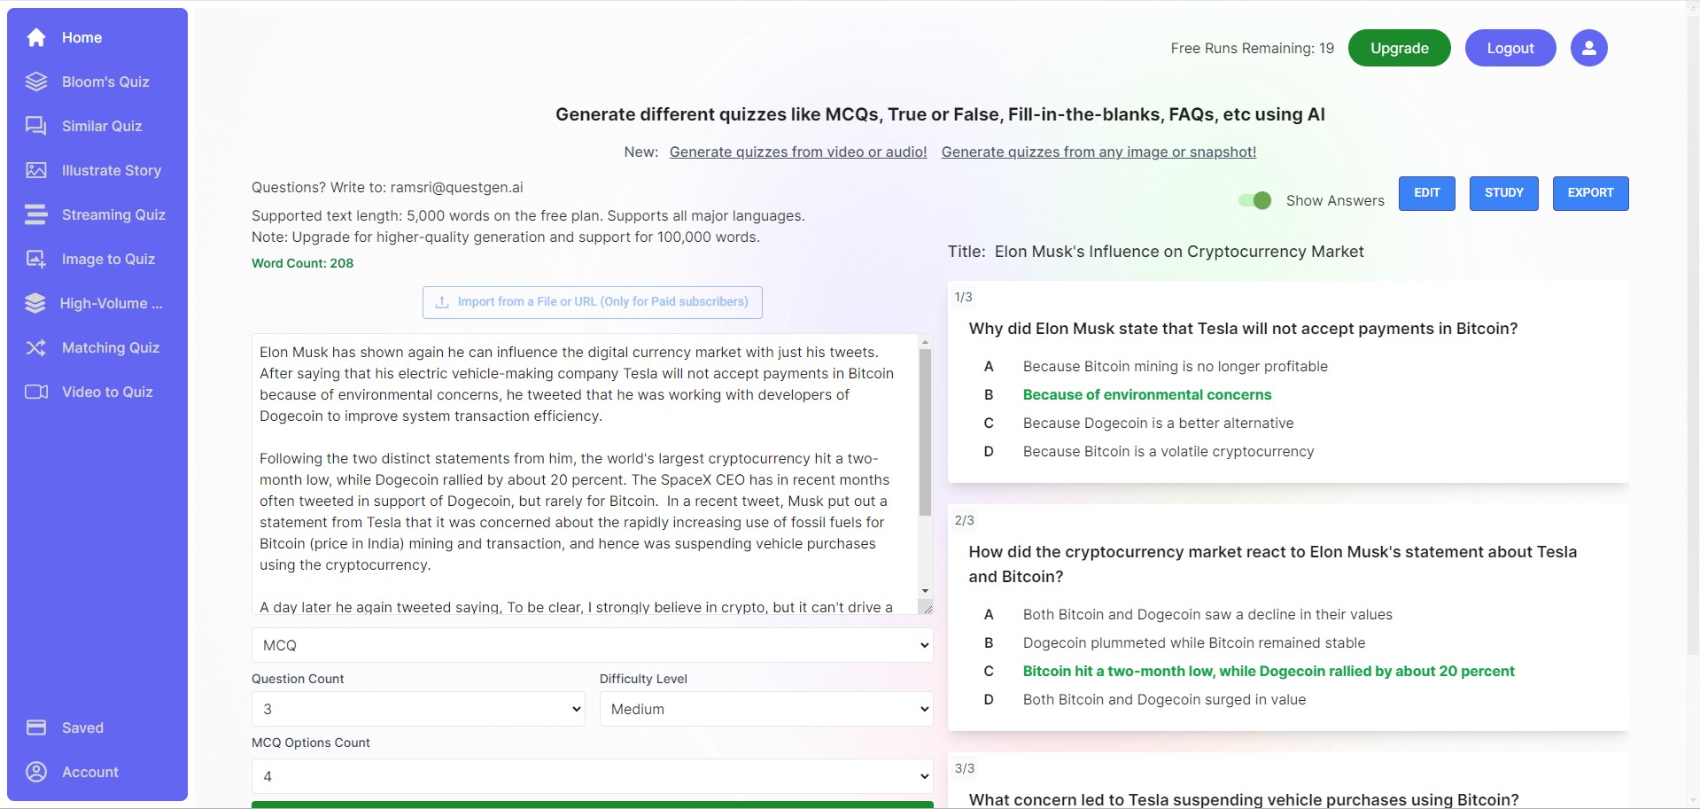The width and height of the screenshot is (1700, 809).
Task: Click the Streaming Quiz lines icon
Action: point(36,214)
